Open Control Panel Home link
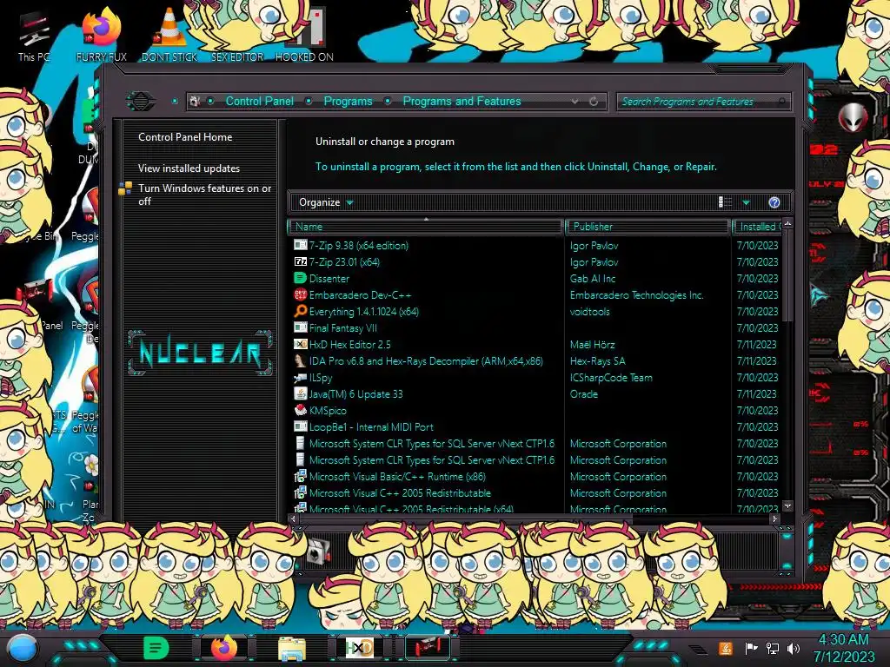The height and width of the screenshot is (667, 890). tap(185, 136)
